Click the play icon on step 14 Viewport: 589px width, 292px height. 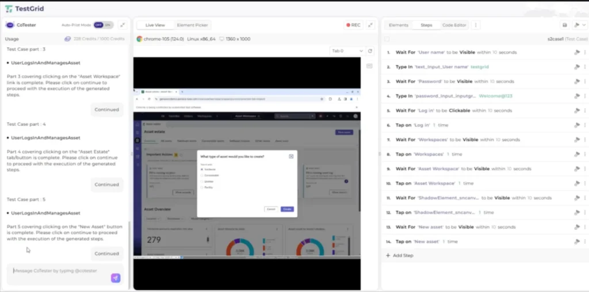(576, 241)
